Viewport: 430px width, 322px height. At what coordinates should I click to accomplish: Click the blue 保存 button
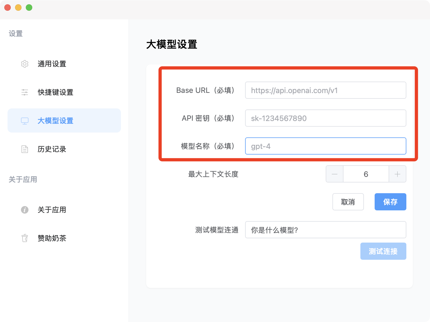point(390,202)
